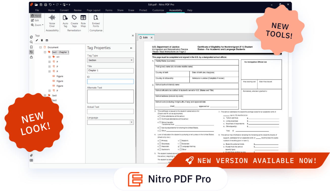Screen dimensions: 330x194
Task: Switch to the Home ribbon tab
Action: 51,10
